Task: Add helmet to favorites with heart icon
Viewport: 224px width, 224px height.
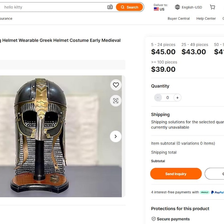Action: (116, 85)
